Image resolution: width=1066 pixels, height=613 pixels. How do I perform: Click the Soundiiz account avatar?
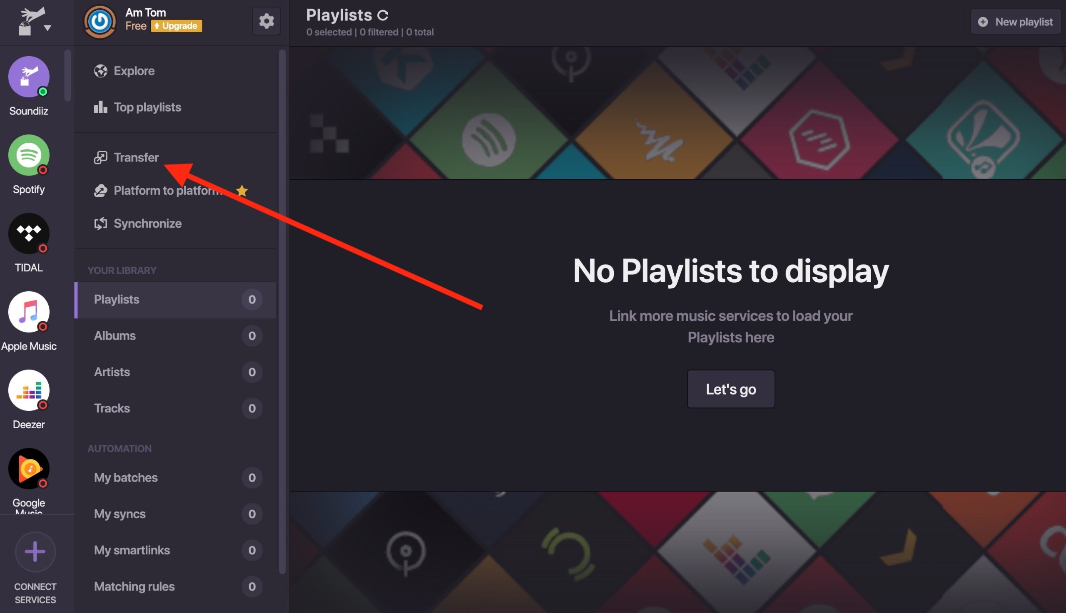(x=100, y=22)
